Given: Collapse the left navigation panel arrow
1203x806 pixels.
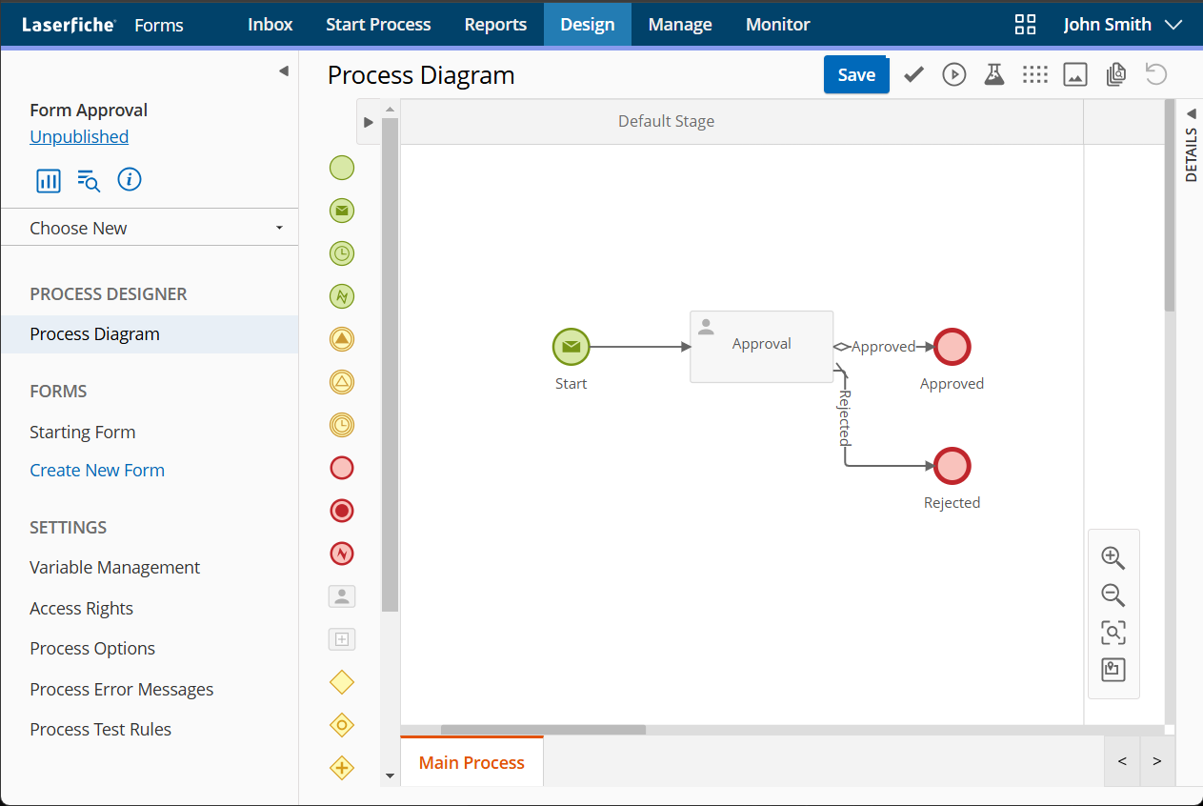Looking at the screenshot, I should coord(283,71).
